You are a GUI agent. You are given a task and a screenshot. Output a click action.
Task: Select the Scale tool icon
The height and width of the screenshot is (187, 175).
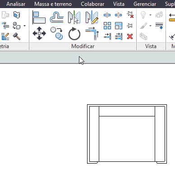(119, 26)
